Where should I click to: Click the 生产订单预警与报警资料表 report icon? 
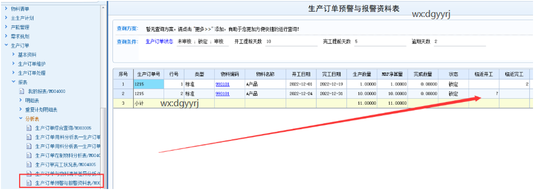point(29,183)
